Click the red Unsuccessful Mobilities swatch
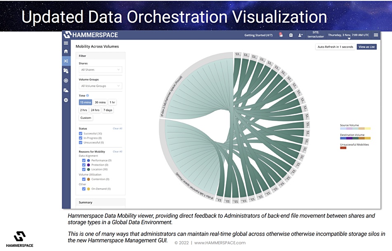This screenshot has width=392, height=251. coord(343,148)
